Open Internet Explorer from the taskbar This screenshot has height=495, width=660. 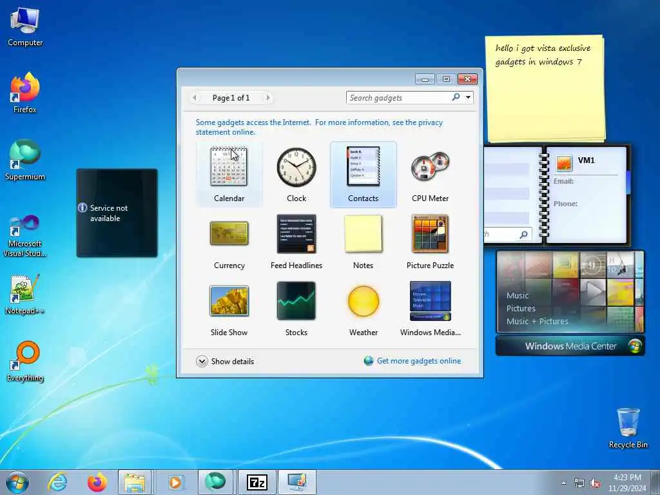(x=57, y=482)
